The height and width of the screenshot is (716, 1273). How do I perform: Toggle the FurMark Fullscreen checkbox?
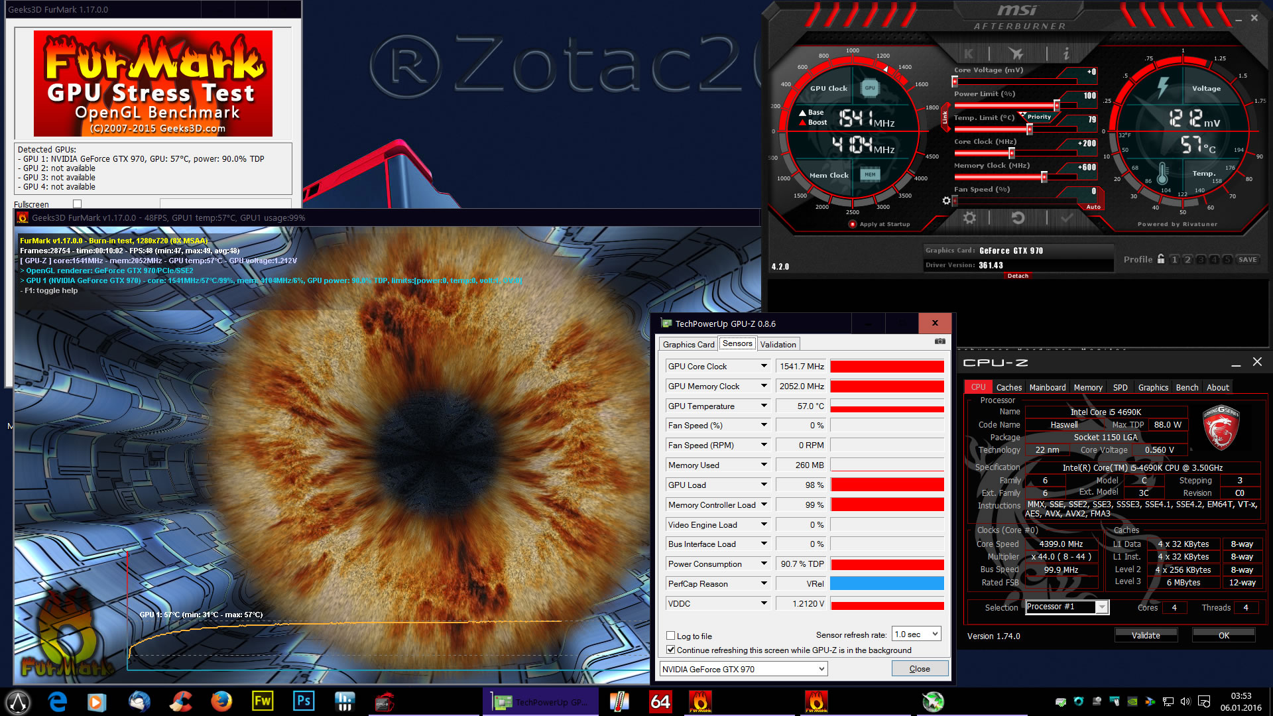[77, 204]
